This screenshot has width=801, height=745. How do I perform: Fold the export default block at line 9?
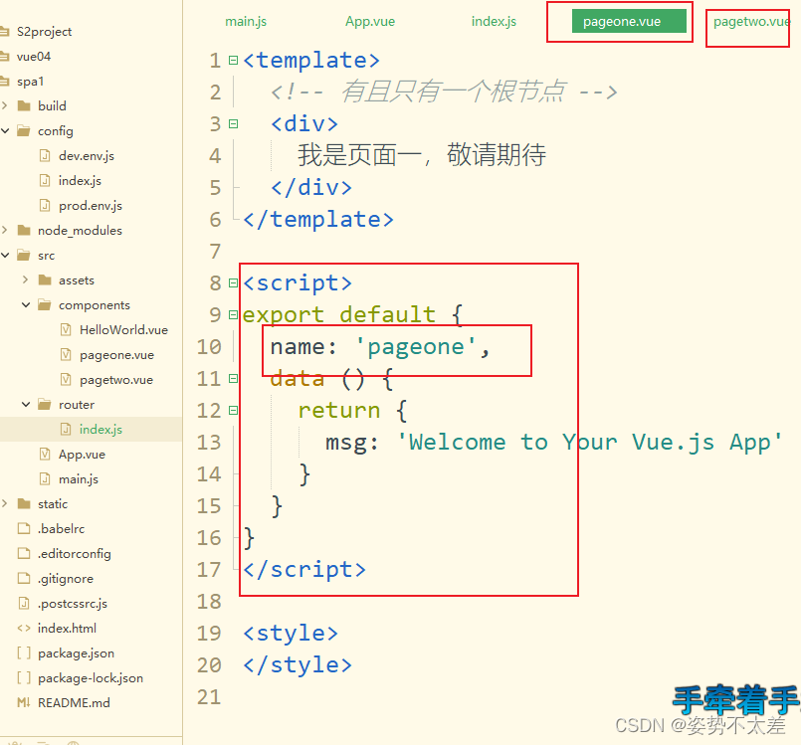(x=234, y=315)
